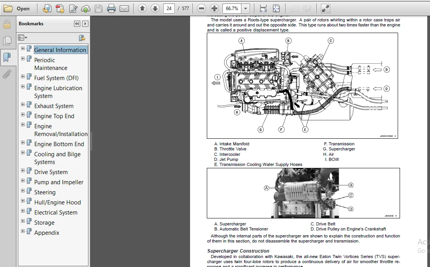Go to the Engine Bottom End bookmark
Screen dimensions: 430x267
pos(59,144)
